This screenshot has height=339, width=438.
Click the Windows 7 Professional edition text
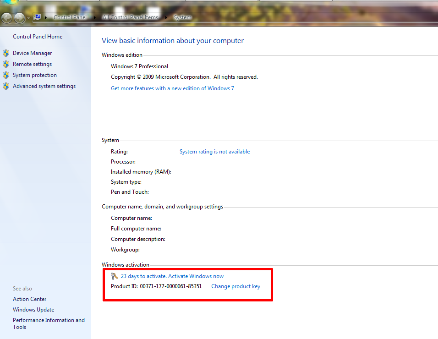(139, 66)
